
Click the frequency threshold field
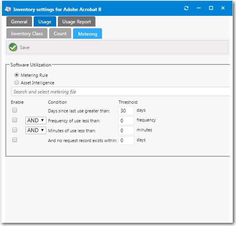(126, 121)
